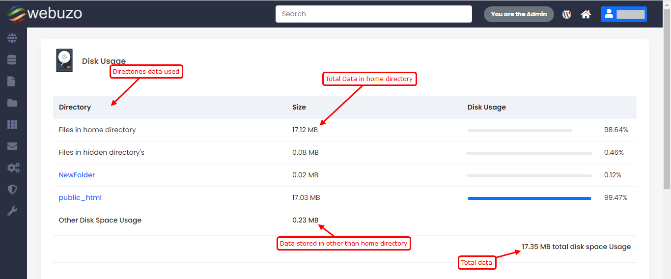Click the top Search field
The height and width of the screenshot is (279, 671).
(373, 14)
